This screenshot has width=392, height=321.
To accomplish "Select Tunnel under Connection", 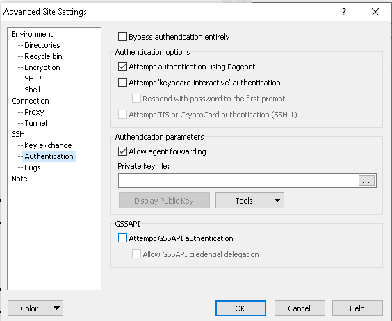I will point(35,123).
